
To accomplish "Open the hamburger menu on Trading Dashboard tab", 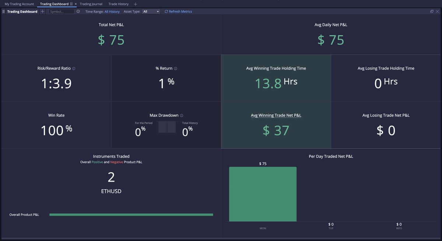I will (71, 4).
